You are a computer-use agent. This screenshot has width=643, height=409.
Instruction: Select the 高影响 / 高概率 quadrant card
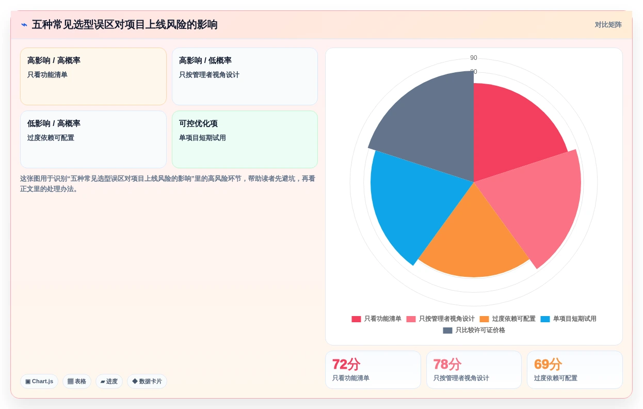click(93, 76)
